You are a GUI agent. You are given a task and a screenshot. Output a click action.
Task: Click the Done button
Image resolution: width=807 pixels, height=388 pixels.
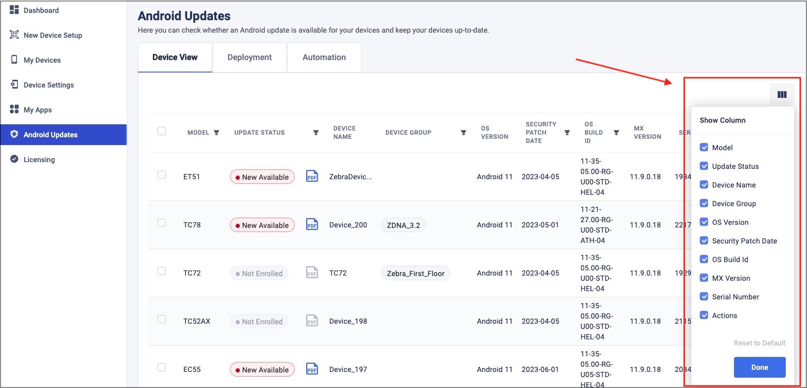coord(759,367)
